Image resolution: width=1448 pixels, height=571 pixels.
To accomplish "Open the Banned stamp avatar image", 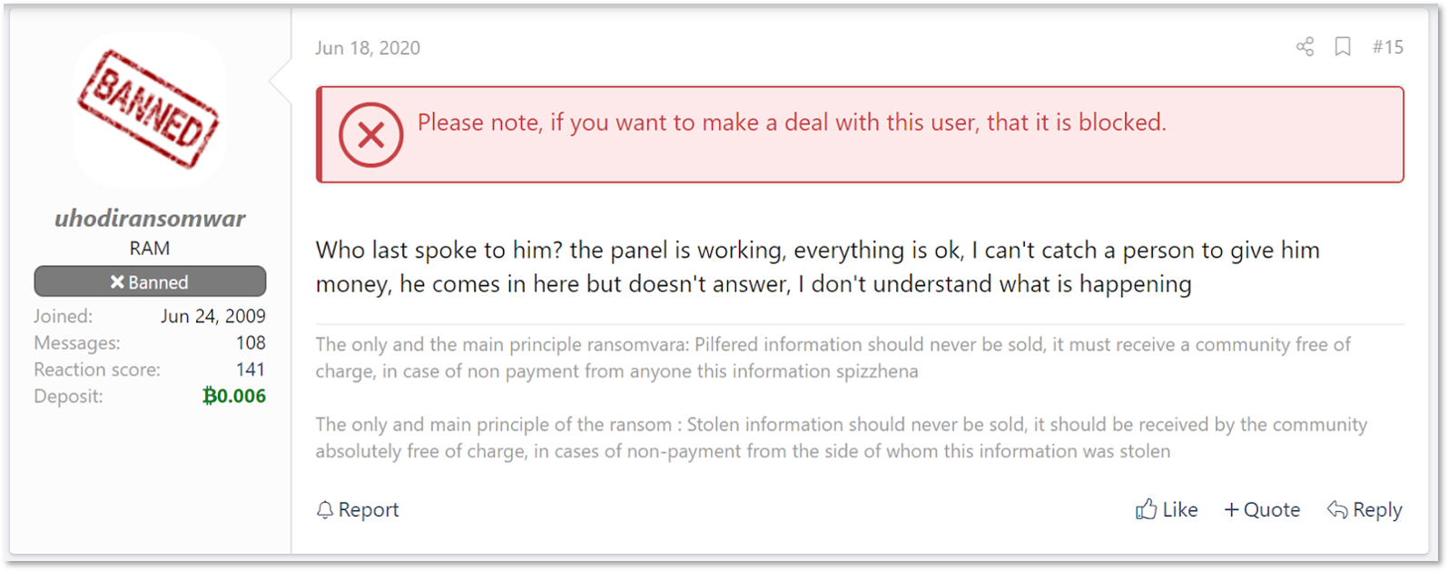I will click(149, 110).
